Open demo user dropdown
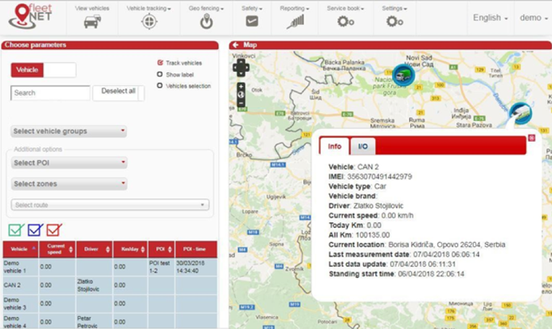552x329 pixels. (x=534, y=18)
